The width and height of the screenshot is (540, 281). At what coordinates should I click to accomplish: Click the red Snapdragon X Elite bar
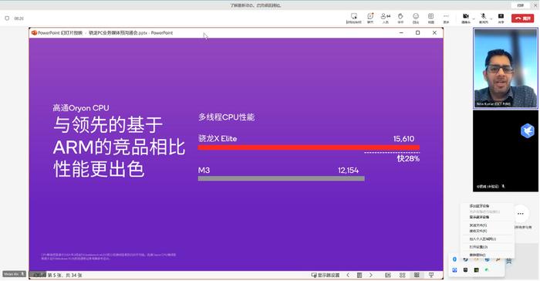[309, 147]
